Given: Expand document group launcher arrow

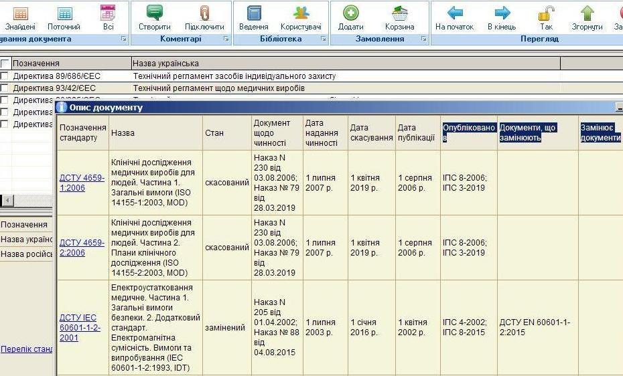Looking at the screenshot, I should [123, 39].
